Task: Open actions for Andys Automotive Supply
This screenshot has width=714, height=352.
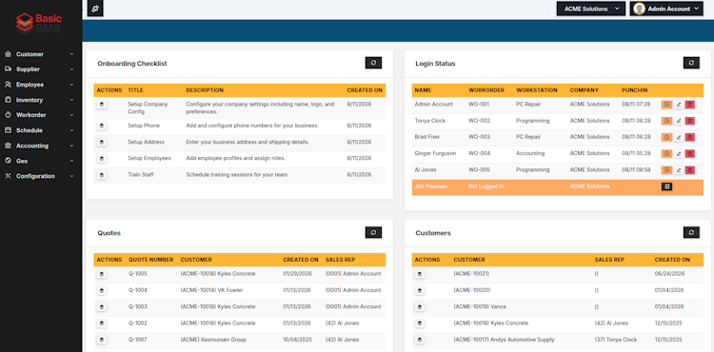Action: (420, 340)
